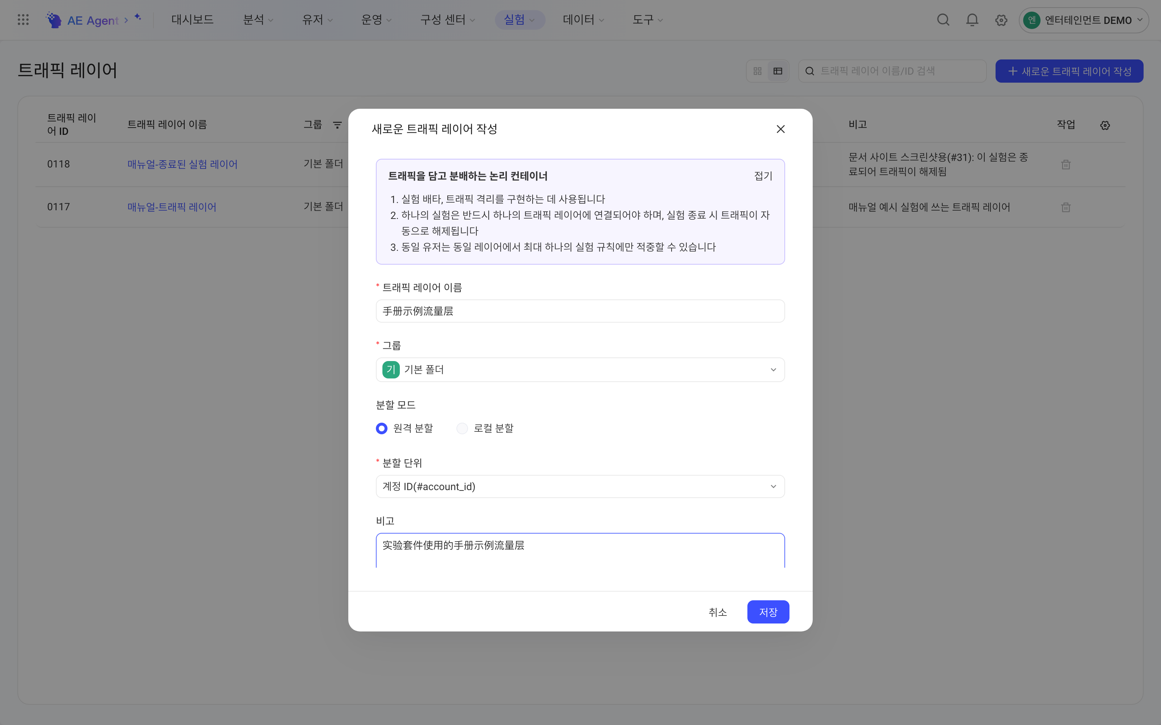Select 원격 분할 radio option
The width and height of the screenshot is (1161, 725).
pyautogui.click(x=405, y=428)
